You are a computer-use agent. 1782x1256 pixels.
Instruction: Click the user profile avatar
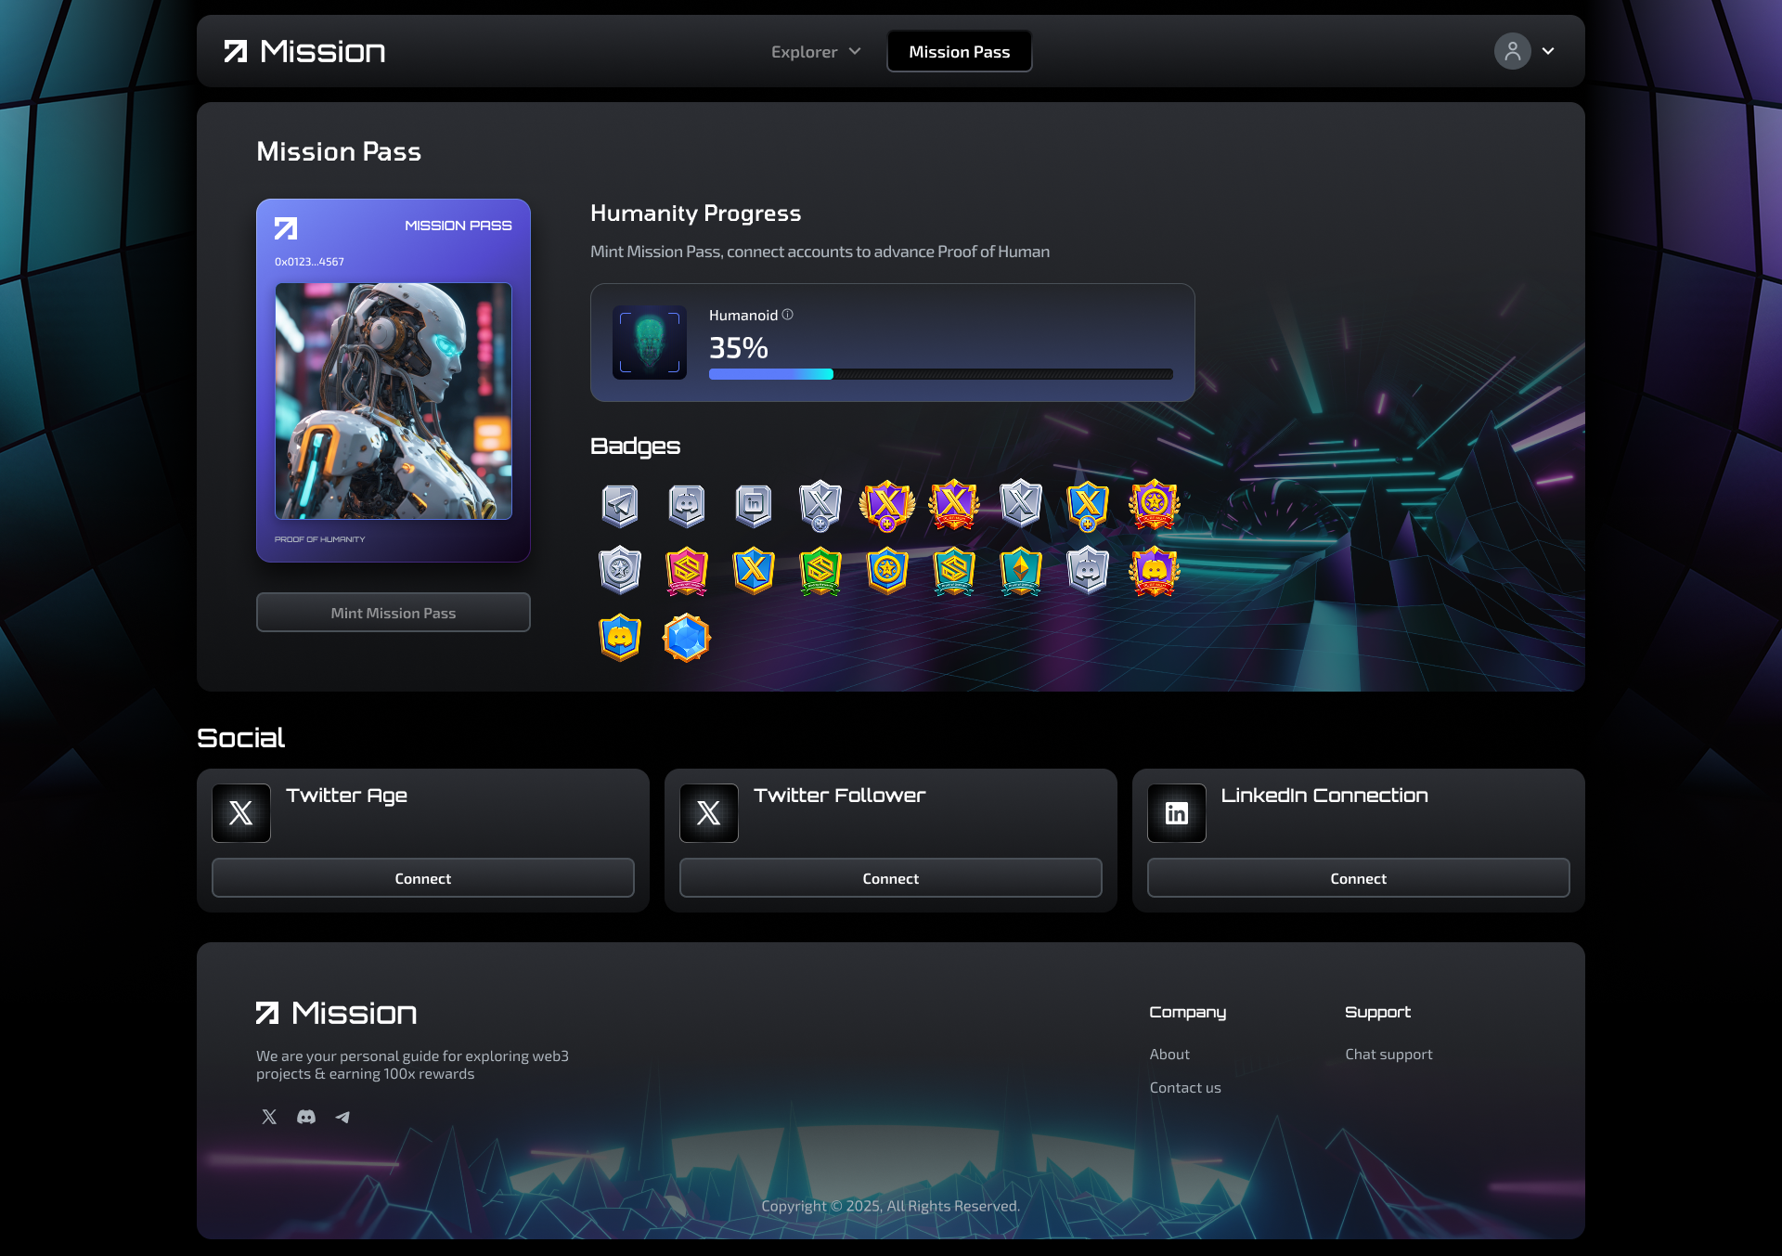[x=1512, y=51]
